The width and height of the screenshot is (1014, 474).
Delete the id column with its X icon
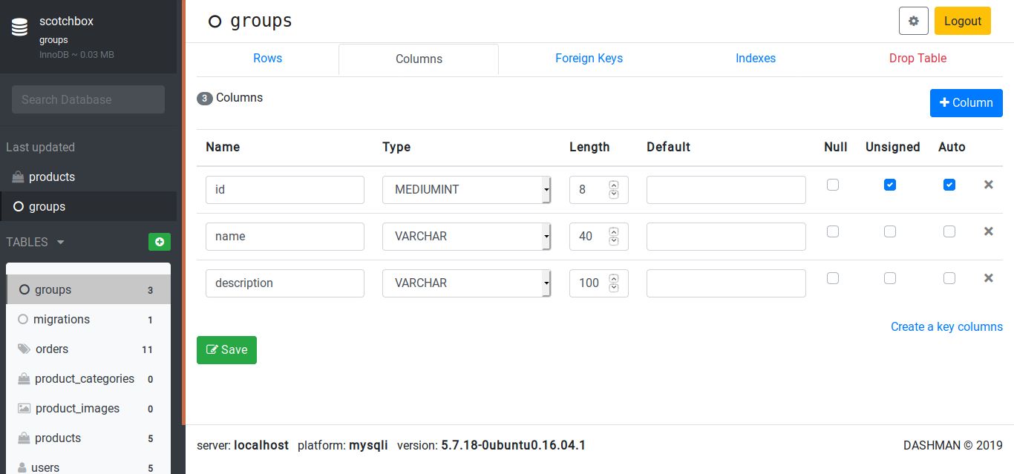[988, 185]
